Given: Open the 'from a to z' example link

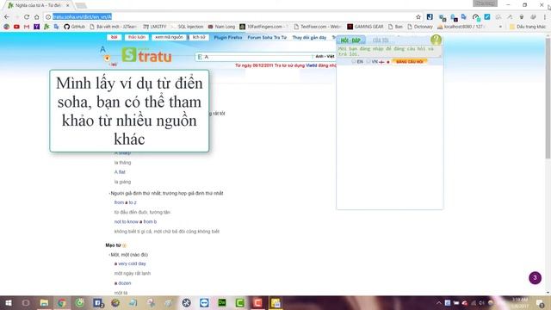Looking at the screenshot, I should (x=126, y=202).
